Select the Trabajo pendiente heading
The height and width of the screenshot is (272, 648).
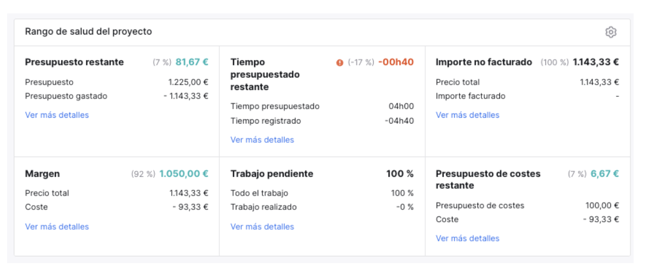point(272,174)
